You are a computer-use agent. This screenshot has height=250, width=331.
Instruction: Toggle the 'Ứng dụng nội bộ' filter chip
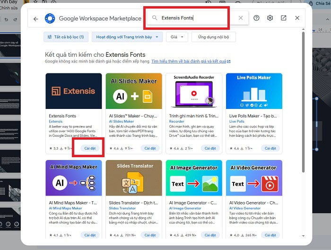point(214,36)
